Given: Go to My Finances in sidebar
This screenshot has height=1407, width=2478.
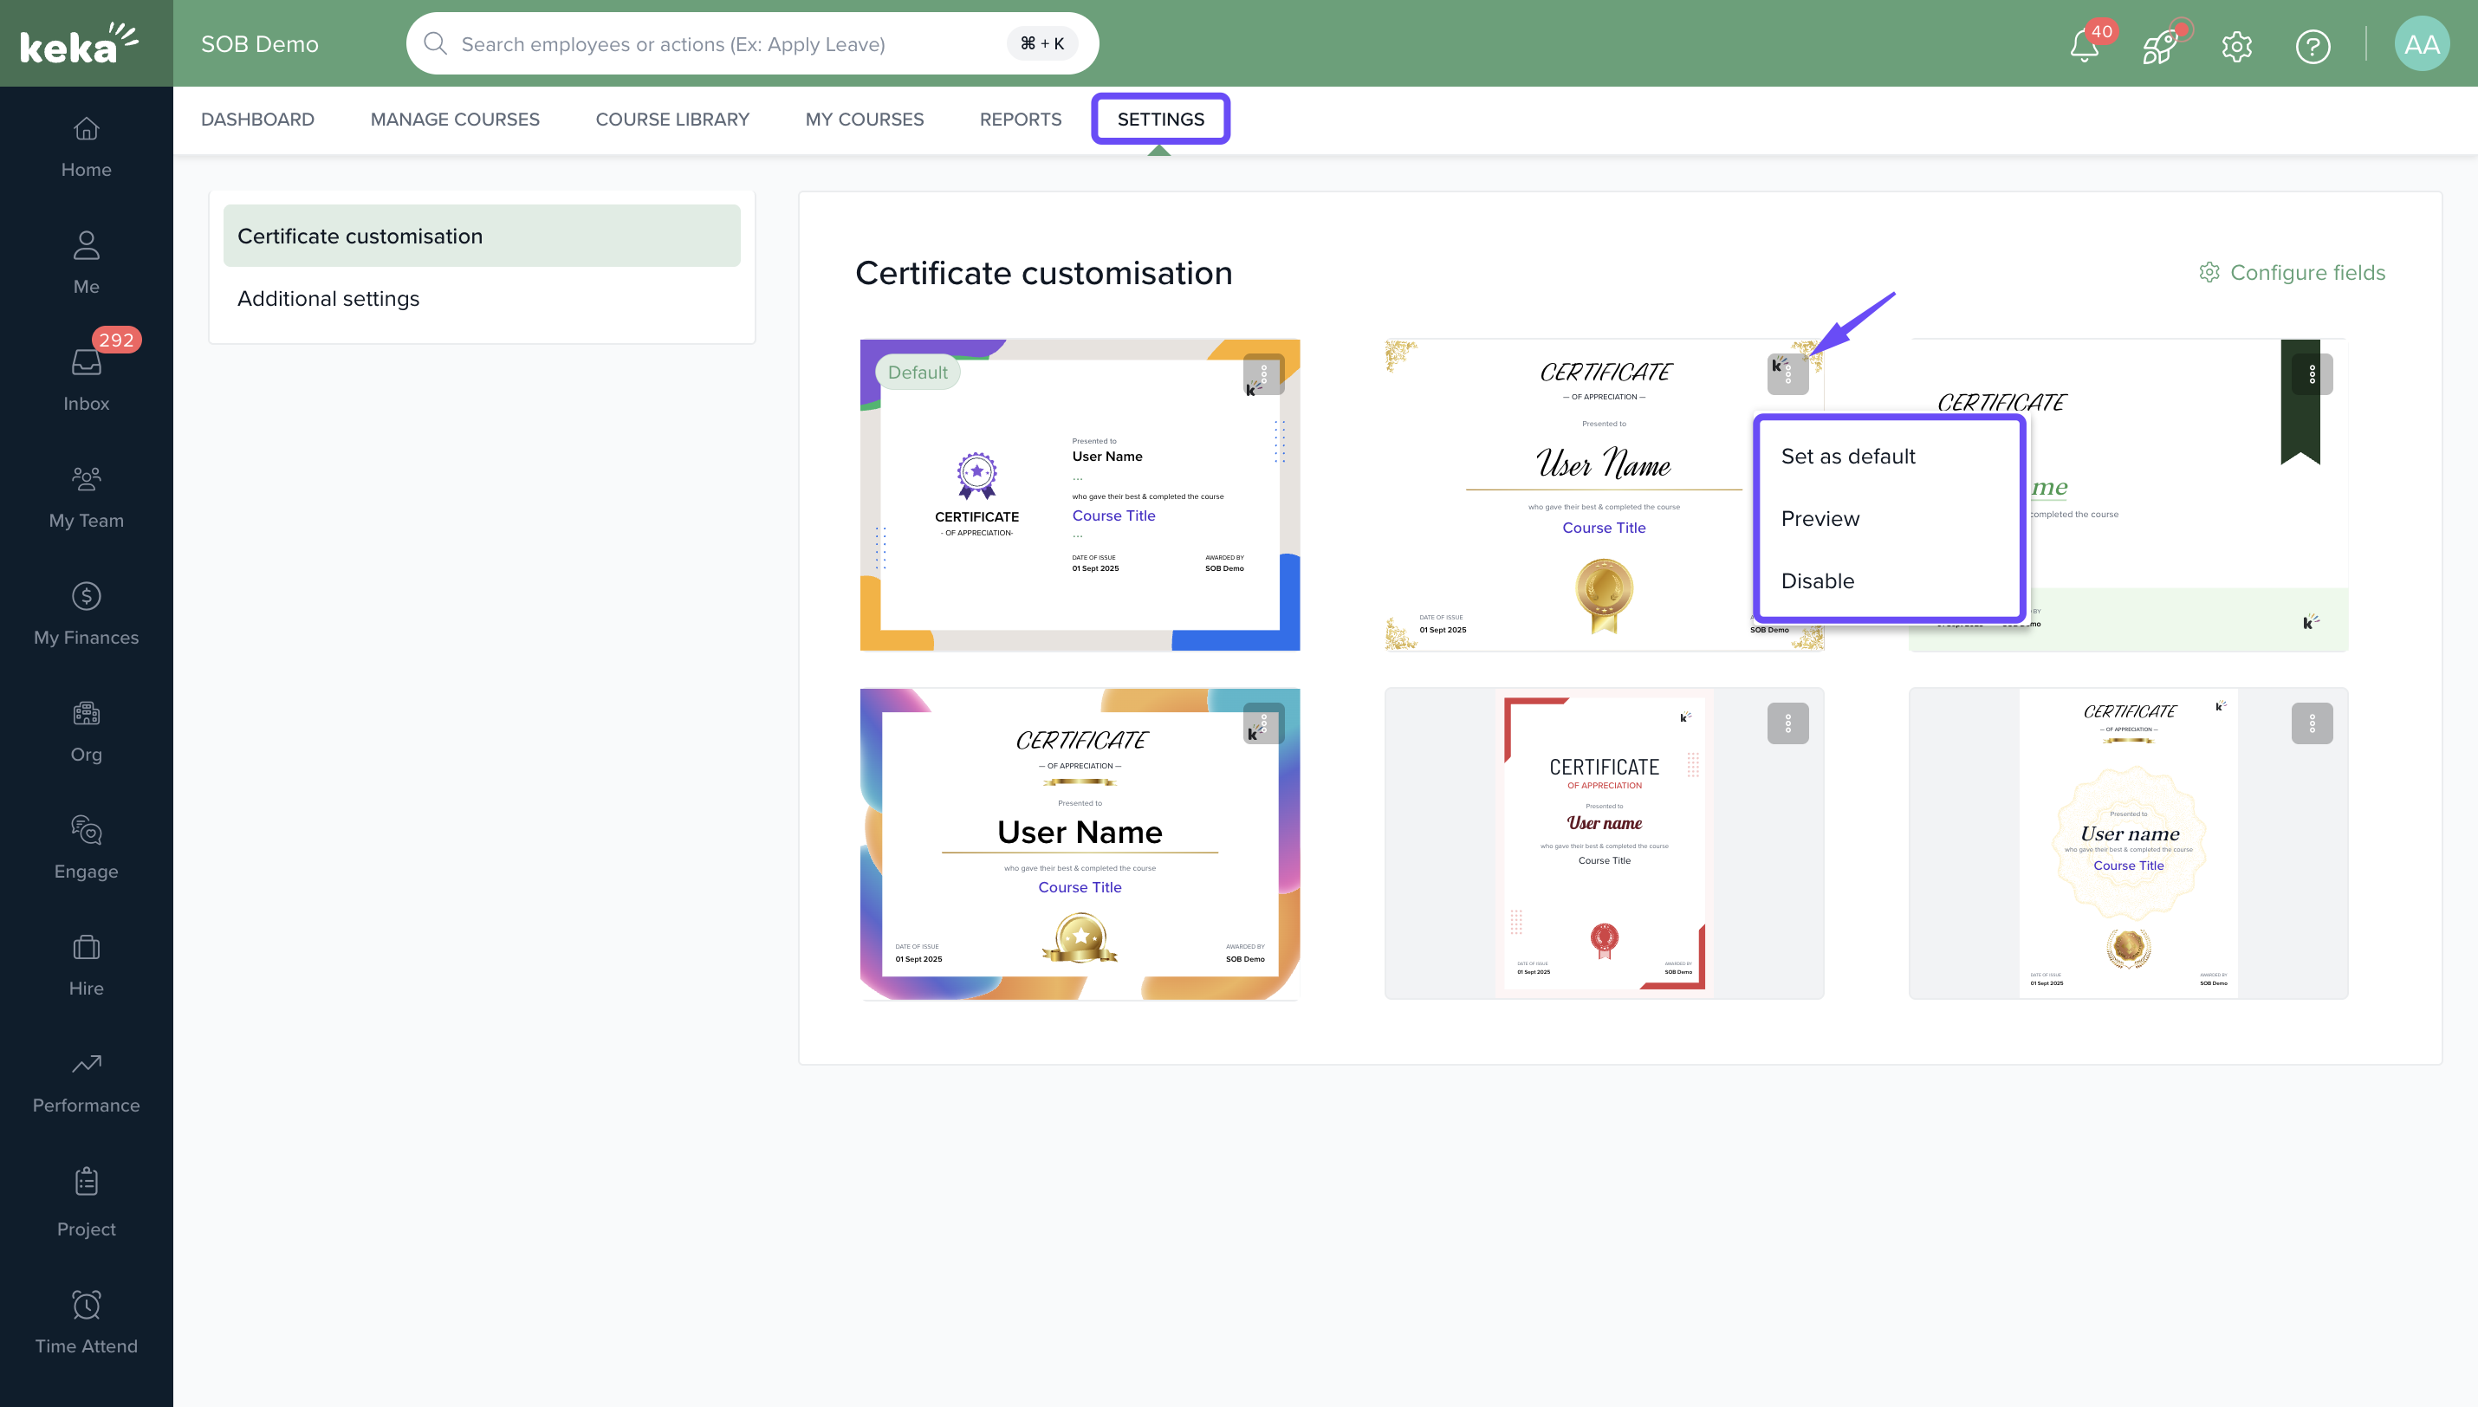Looking at the screenshot, I should [86, 613].
